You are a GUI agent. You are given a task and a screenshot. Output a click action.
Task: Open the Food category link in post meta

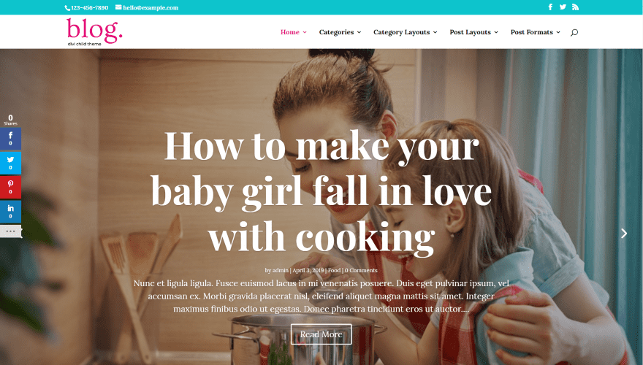tap(334, 270)
